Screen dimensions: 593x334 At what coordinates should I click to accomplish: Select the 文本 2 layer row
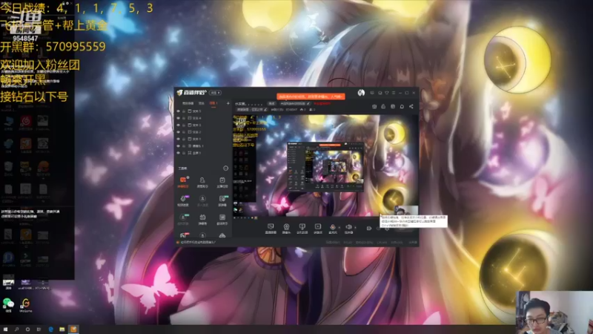[x=203, y=132]
